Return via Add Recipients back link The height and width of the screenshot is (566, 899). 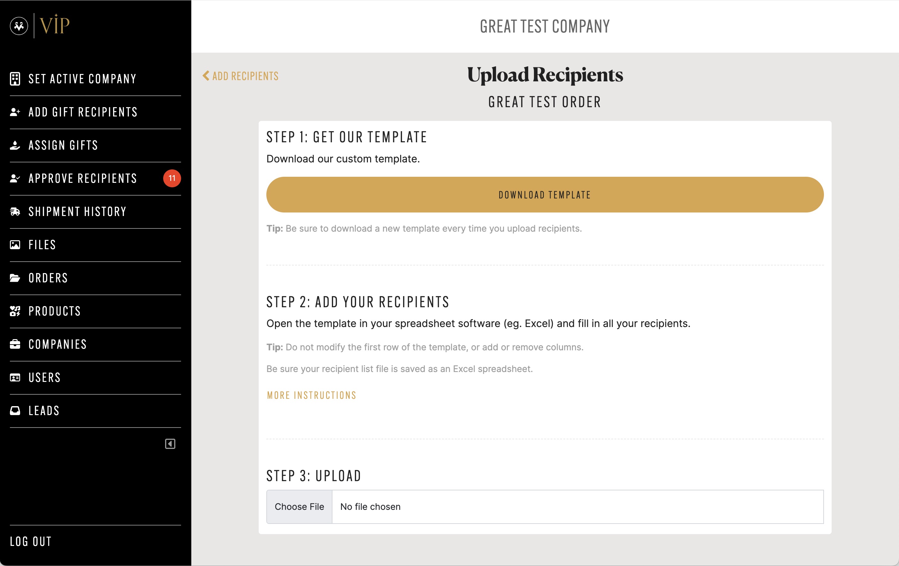[241, 76]
